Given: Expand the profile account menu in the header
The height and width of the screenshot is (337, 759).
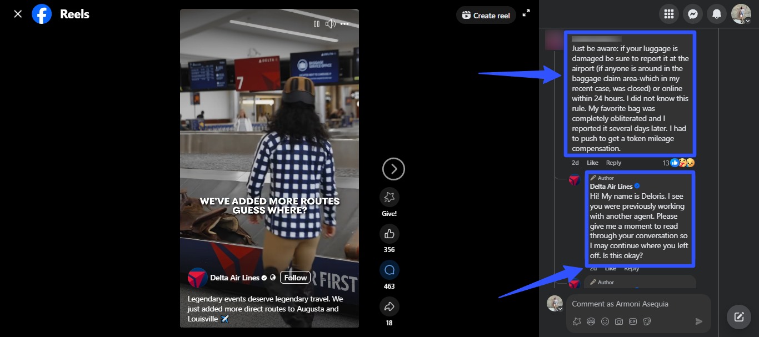Looking at the screenshot, I should tap(748, 21).
